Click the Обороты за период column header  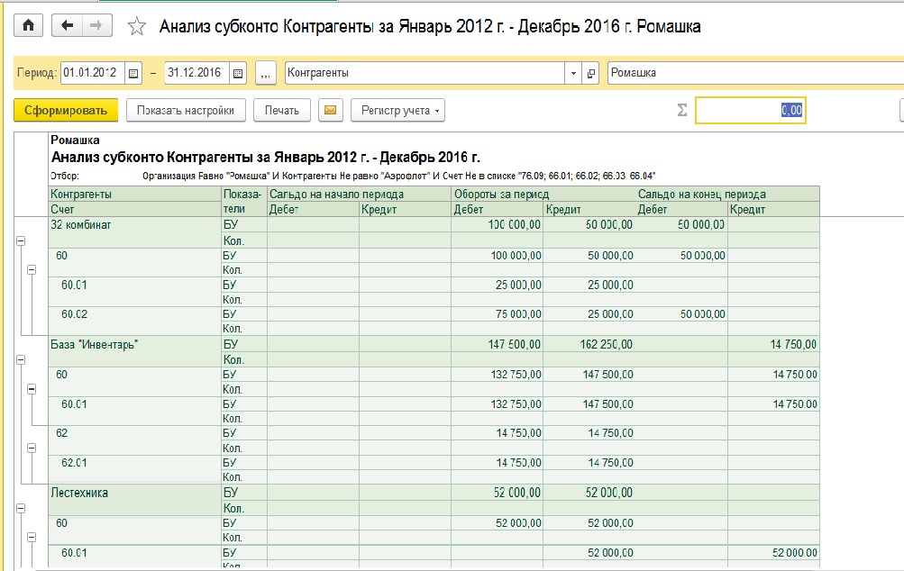(502, 195)
